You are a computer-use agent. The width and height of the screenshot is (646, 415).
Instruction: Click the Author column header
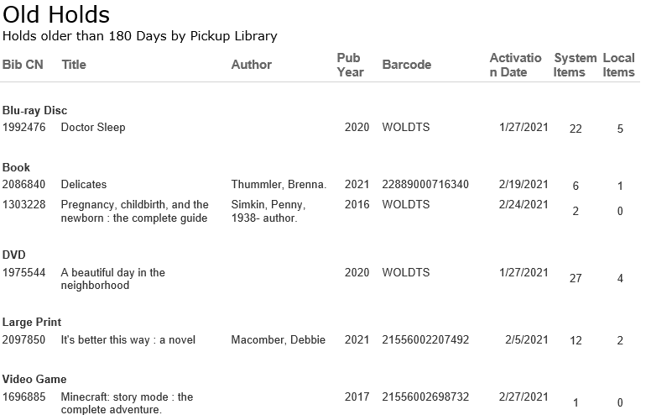pyautogui.click(x=251, y=65)
